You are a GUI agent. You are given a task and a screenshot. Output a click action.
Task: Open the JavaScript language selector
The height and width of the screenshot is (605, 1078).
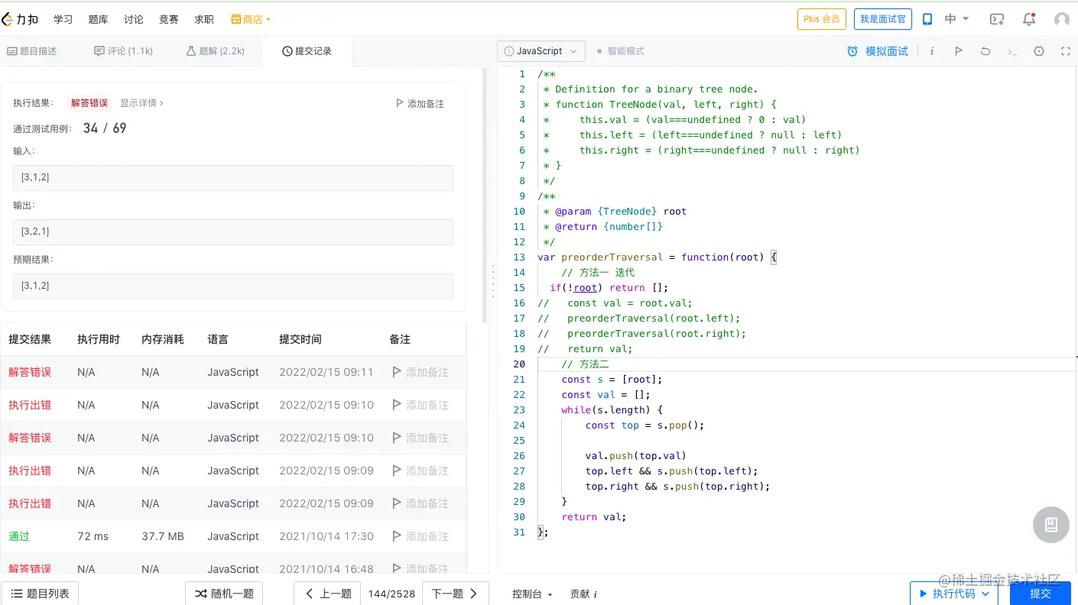click(541, 51)
